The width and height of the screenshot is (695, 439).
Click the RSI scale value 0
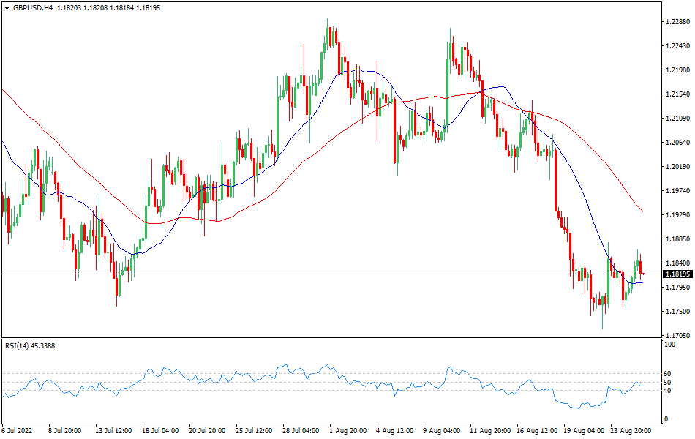665,419
